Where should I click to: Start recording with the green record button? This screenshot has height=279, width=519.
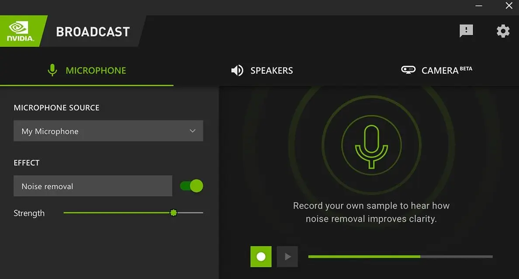pyautogui.click(x=261, y=256)
